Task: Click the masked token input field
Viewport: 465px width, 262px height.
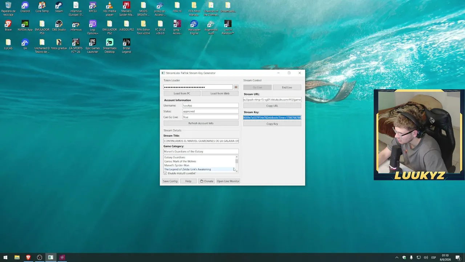Action: tap(198, 87)
